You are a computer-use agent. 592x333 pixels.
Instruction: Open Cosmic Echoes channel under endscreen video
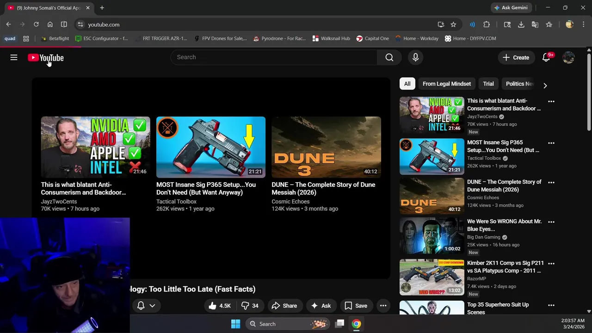290,202
